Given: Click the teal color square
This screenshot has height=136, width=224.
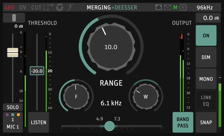Looking at the screenshot, I should [13, 115].
